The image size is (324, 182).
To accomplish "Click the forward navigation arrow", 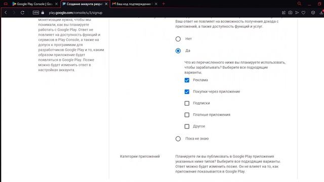I will pyautogui.click(x=14, y=13).
